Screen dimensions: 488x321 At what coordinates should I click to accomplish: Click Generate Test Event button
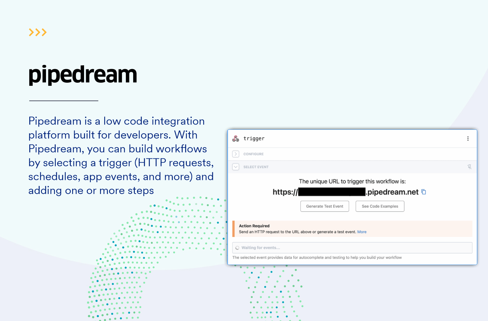(325, 206)
